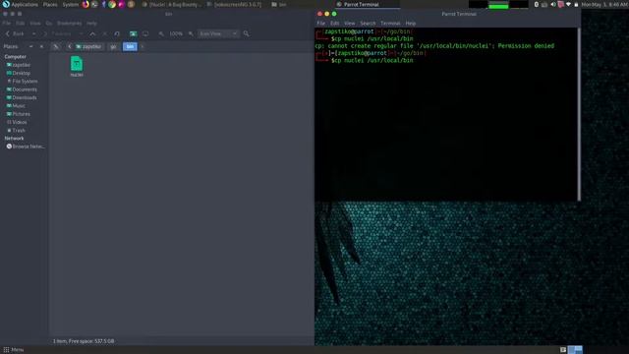Screen dimensions: 629x354
Task: Open file manager File menu
Action: 7,24
